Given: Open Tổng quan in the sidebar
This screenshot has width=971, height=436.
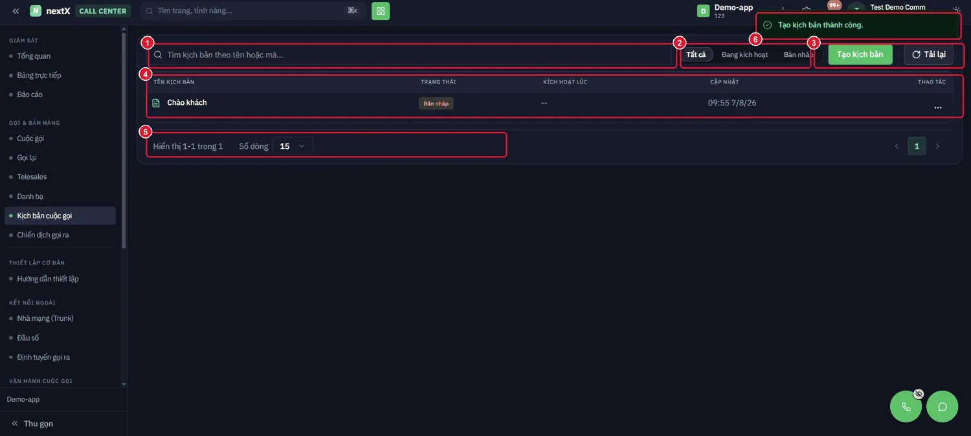Looking at the screenshot, I should point(60,56).
